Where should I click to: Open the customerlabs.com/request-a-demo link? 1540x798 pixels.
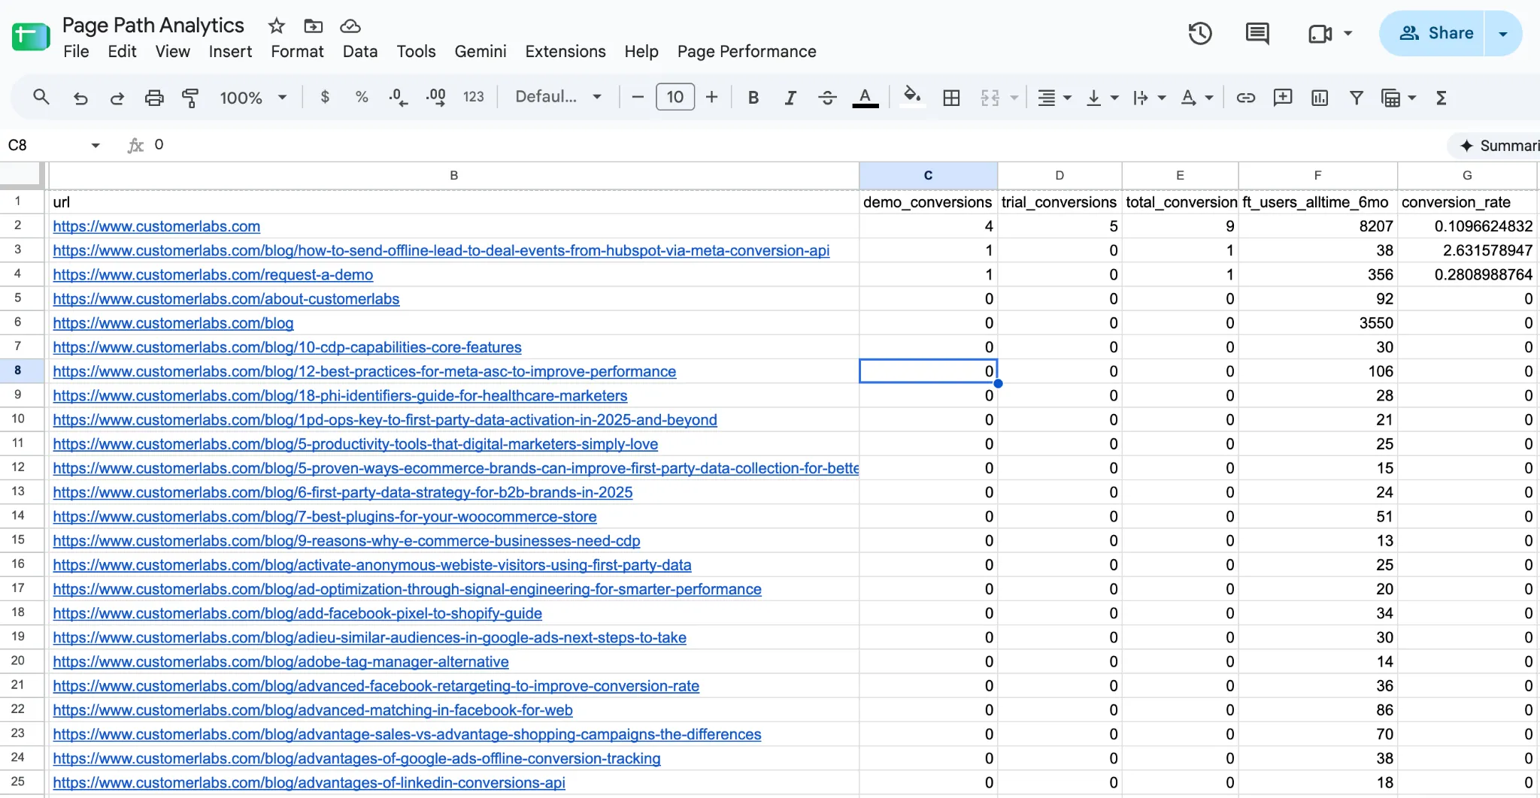[x=213, y=275]
